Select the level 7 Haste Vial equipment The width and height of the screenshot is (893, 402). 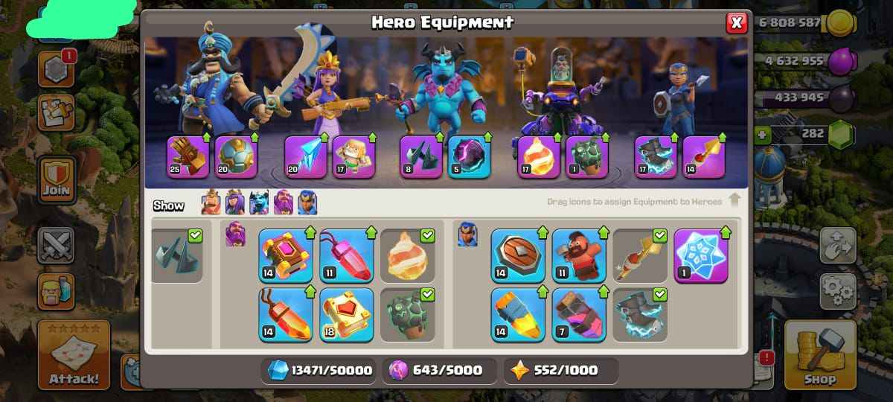(579, 315)
